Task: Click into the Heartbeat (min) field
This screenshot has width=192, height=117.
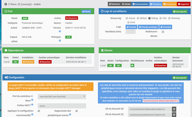Action: (x=131, y=32)
